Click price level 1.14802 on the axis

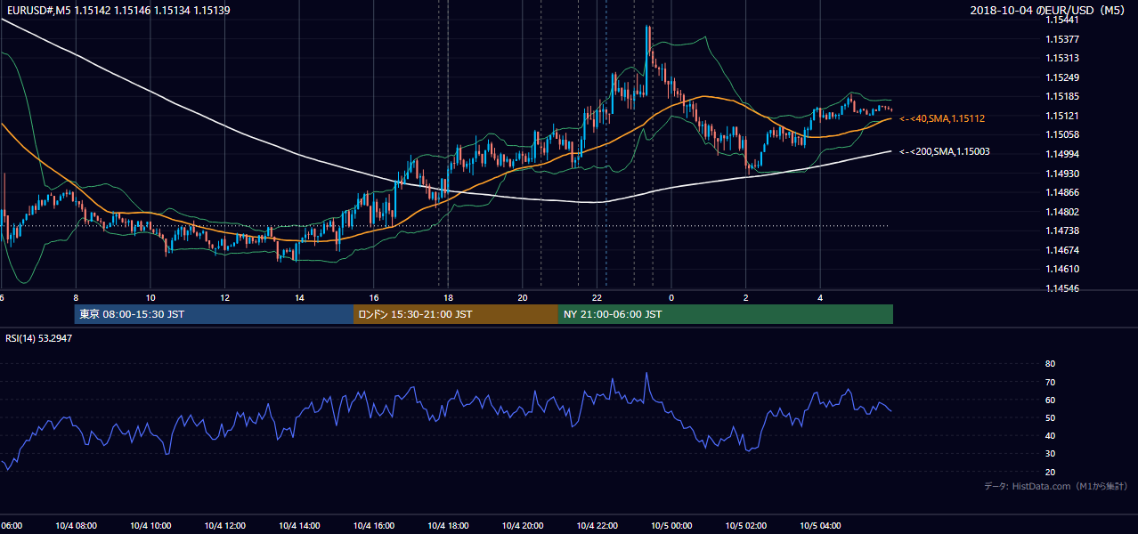[1061, 212]
